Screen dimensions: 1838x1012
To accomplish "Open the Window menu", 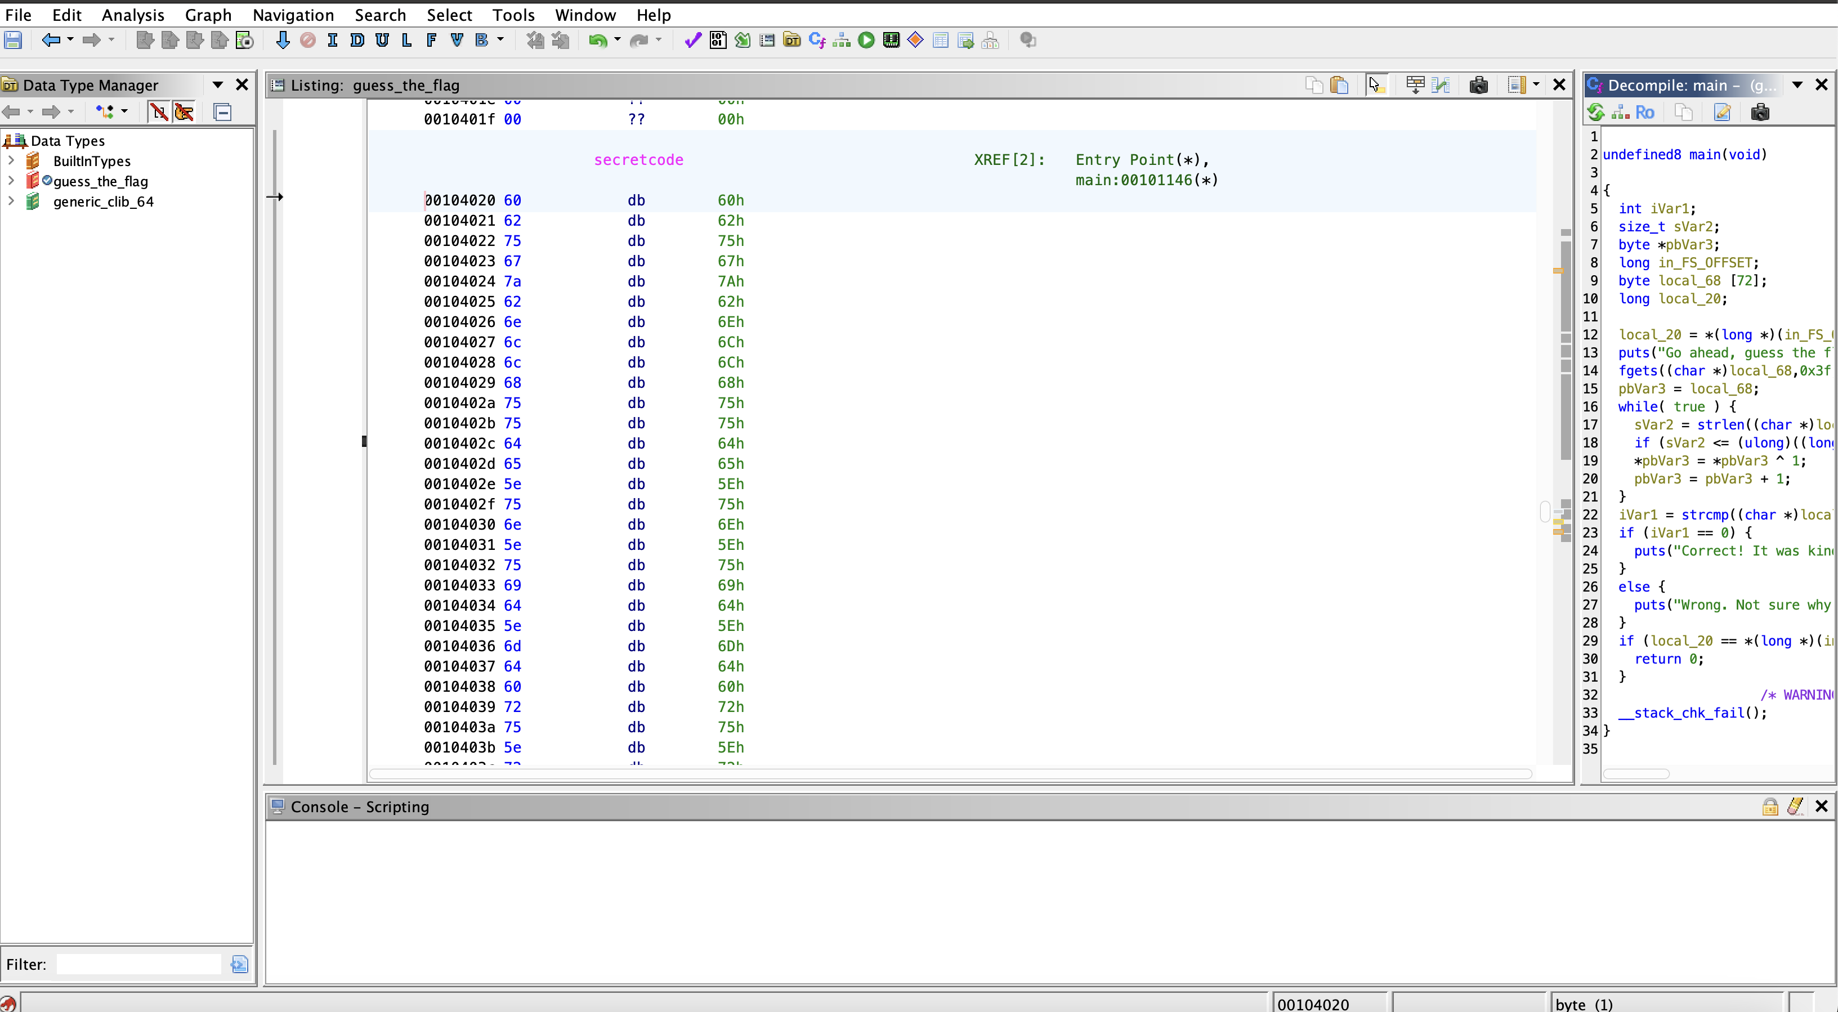I will 585,15.
